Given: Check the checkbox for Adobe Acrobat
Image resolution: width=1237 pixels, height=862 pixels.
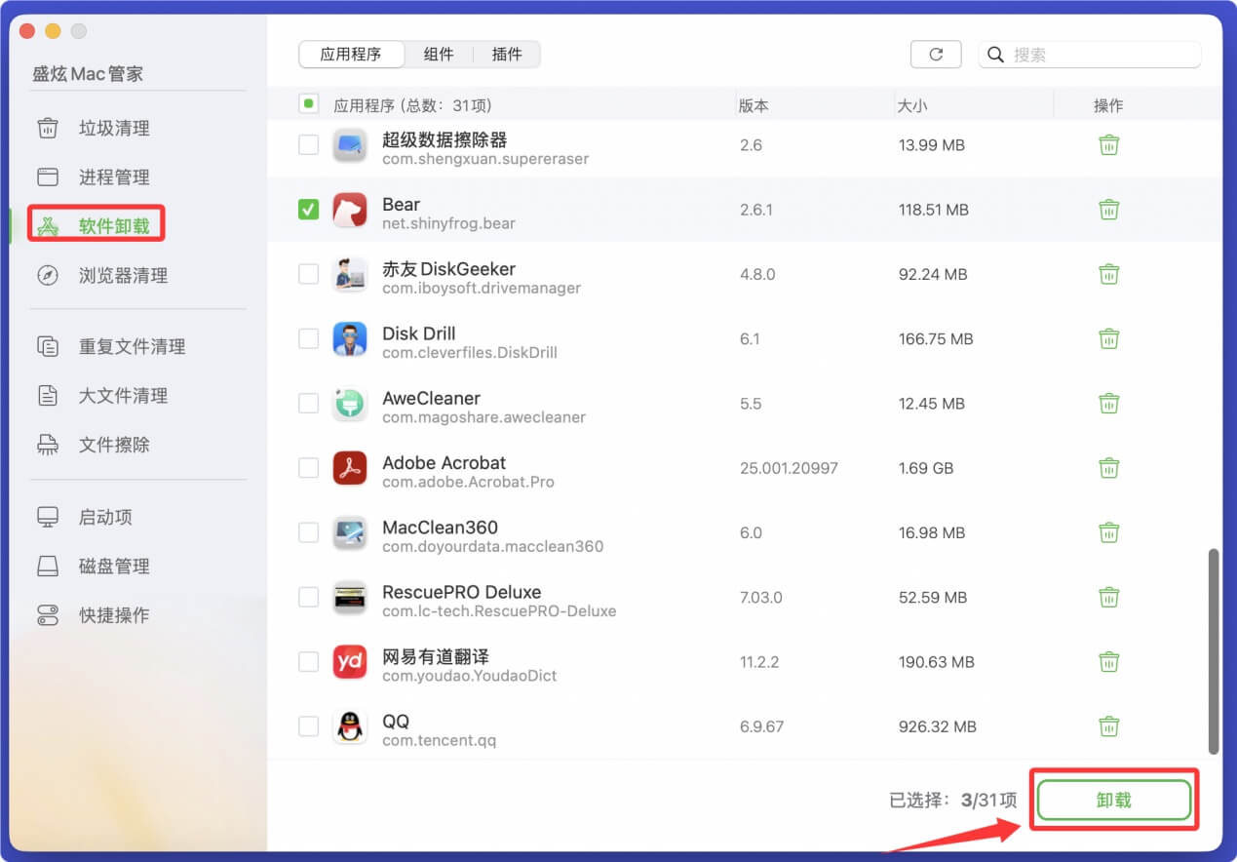Looking at the screenshot, I should [x=309, y=468].
